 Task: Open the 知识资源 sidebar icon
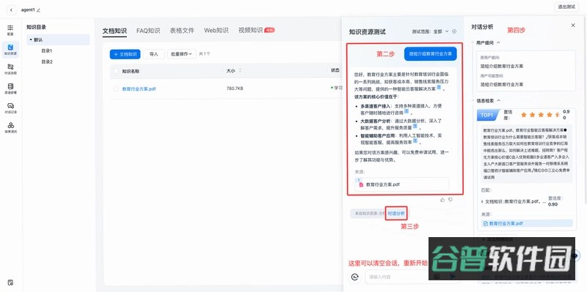(x=10, y=50)
